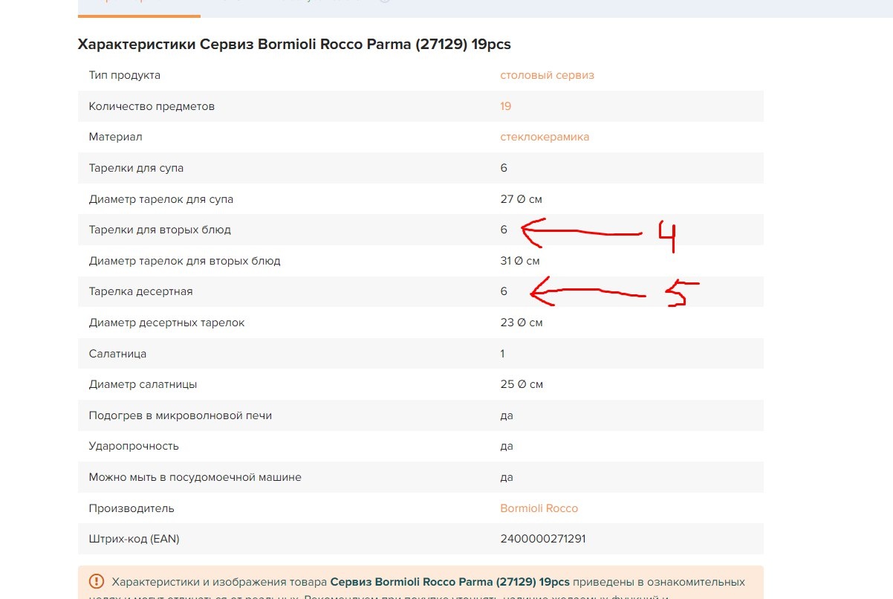The width and height of the screenshot is (893, 599).
Task: Follow the 'стеклокерамика' material link
Action: click(545, 137)
